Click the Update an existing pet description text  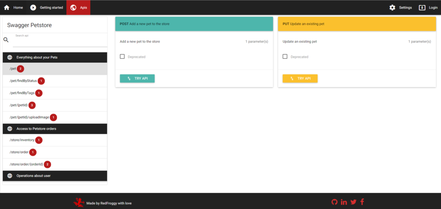click(300, 41)
